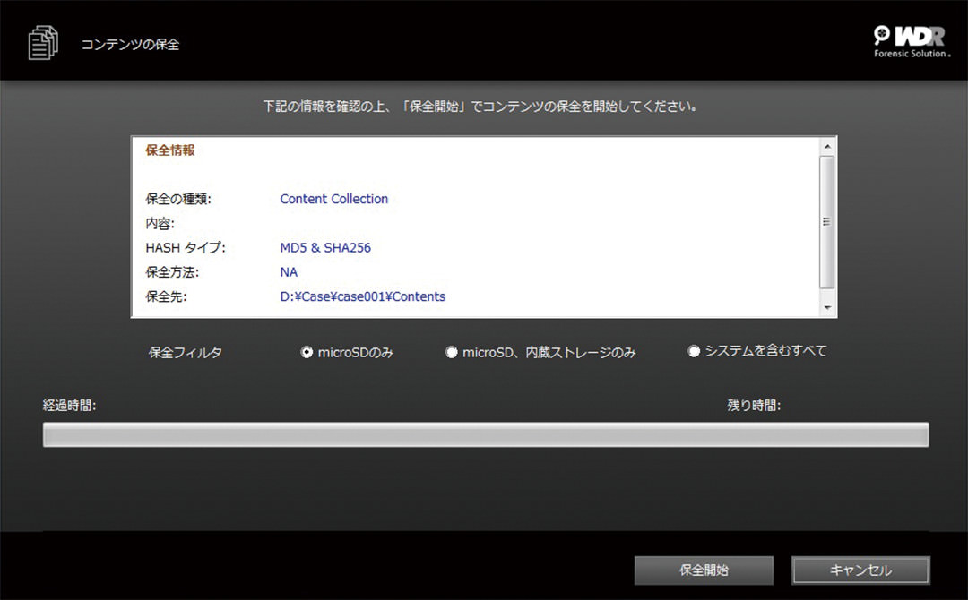Viewport: 968px width, 600px height.
Task: Click the instruction text about 保全開始
Action: [x=480, y=106]
